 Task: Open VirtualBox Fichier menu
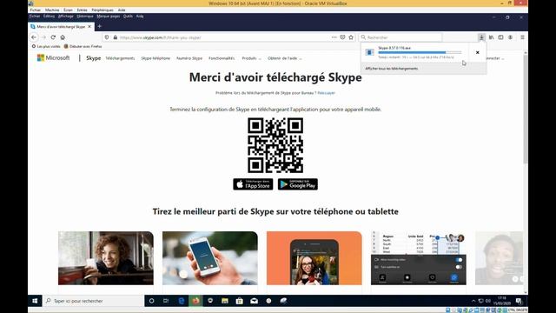click(35, 10)
